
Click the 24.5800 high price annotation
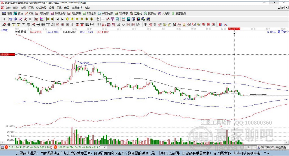(84, 63)
